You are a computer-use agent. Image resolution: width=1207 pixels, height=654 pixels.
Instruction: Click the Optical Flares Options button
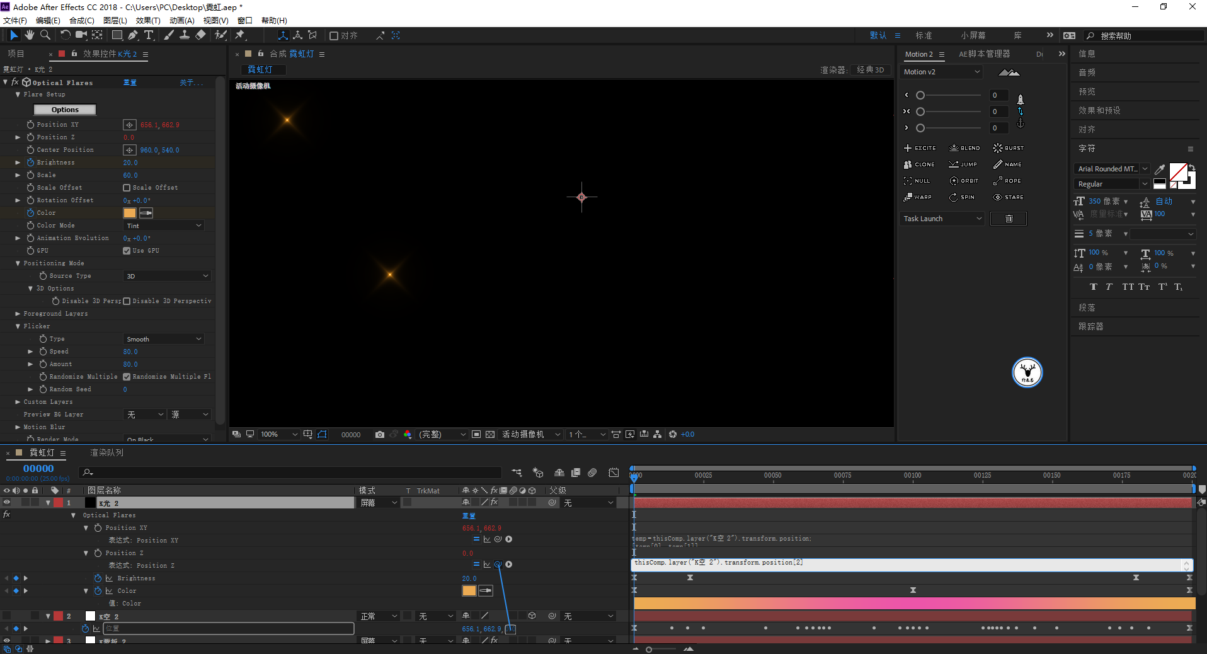65,110
